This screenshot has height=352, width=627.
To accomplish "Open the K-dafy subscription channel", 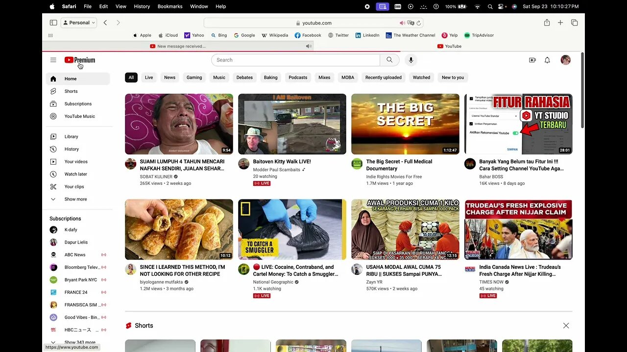I will pos(78,230).
